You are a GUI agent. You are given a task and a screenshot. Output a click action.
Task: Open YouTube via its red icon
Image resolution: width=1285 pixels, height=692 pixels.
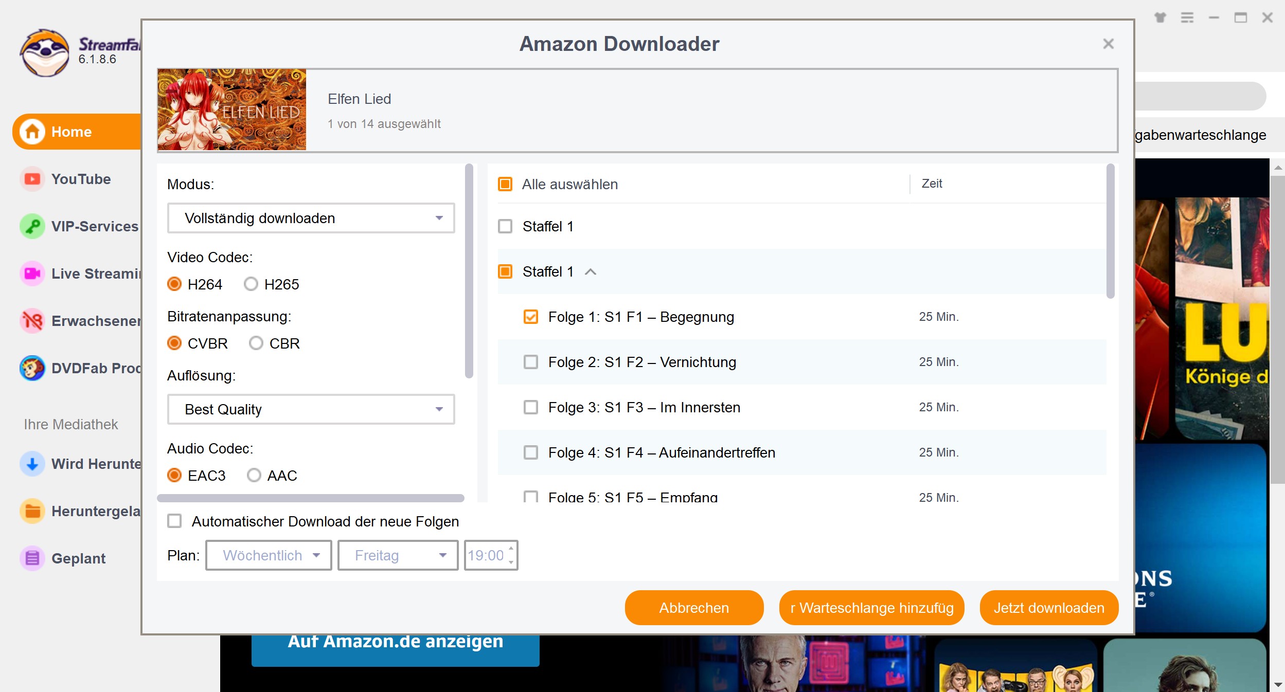pos(32,179)
